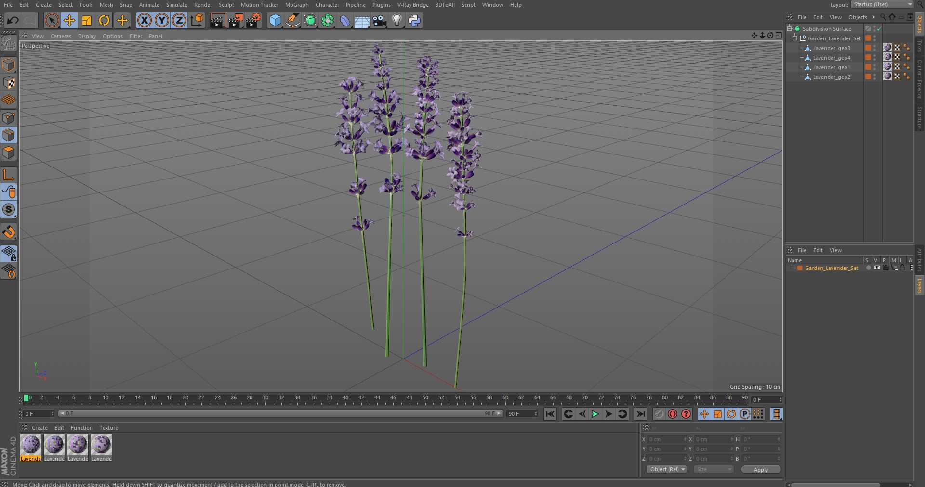925x487 pixels.
Task: Open Object (Rel) coordinate dropdown
Action: coord(667,469)
